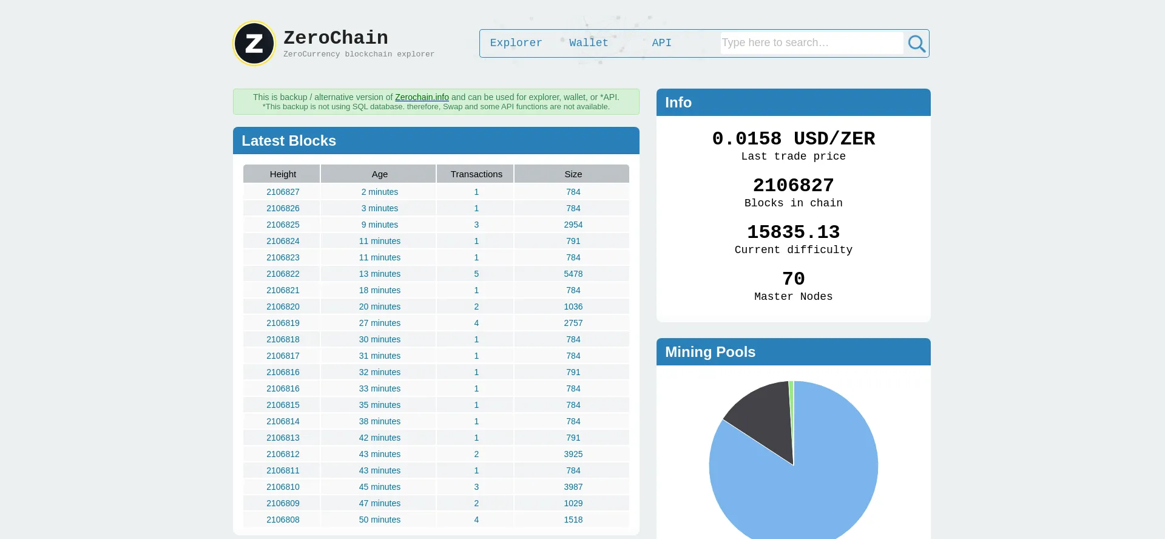Viewport: 1165px width, 539px height.
Task: Open block 2106809
Action: 283,503
